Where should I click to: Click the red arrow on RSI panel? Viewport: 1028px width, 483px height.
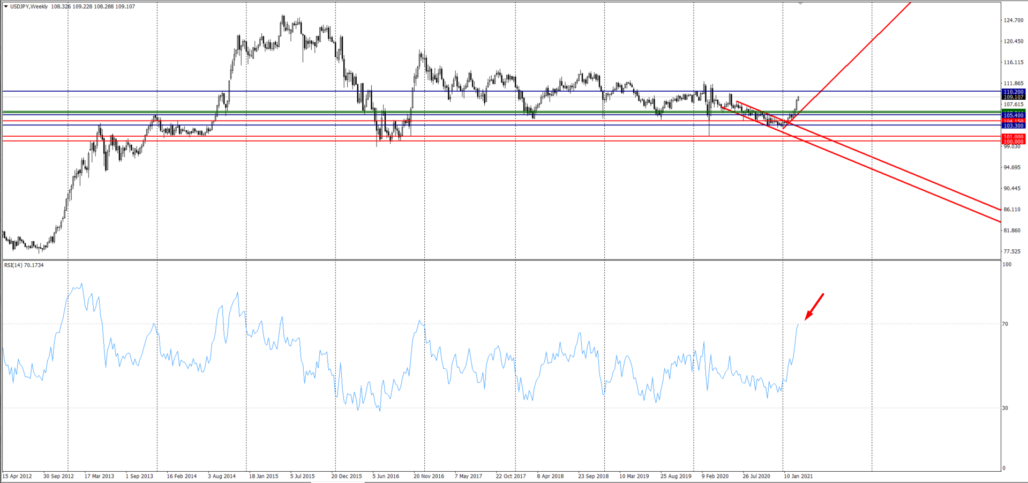[x=814, y=307]
